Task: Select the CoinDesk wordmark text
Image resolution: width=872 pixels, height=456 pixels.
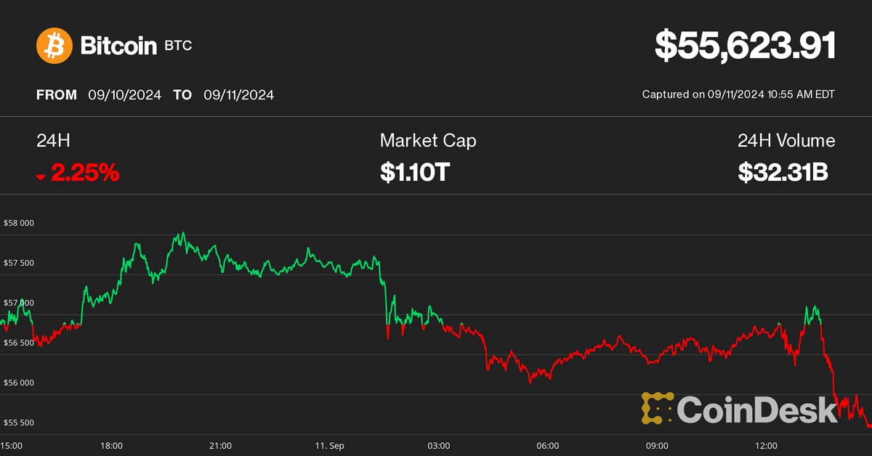Action: tap(757, 410)
